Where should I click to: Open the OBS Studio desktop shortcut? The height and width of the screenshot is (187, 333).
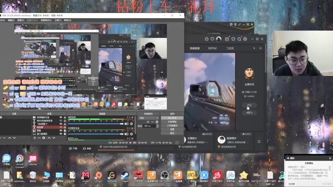[x=164, y=177]
